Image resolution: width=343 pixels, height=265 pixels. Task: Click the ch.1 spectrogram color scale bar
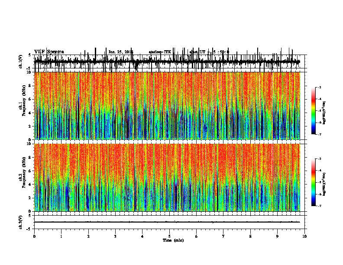[314, 111]
